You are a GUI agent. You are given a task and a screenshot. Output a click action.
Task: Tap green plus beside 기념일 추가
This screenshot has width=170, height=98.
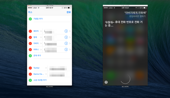point(30,19)
